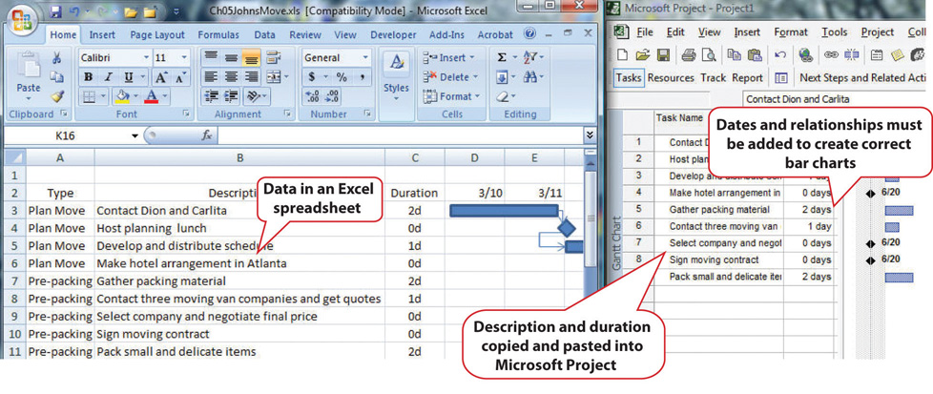933x394 pixels.
Task: Switch to the Developer ribbon tab
Action: pos(393,35)
